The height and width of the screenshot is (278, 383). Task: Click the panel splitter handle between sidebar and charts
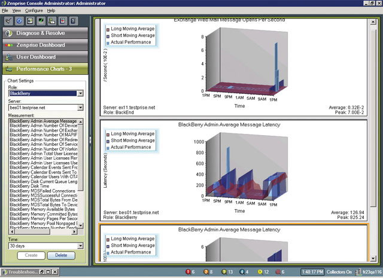coord(90,140)
